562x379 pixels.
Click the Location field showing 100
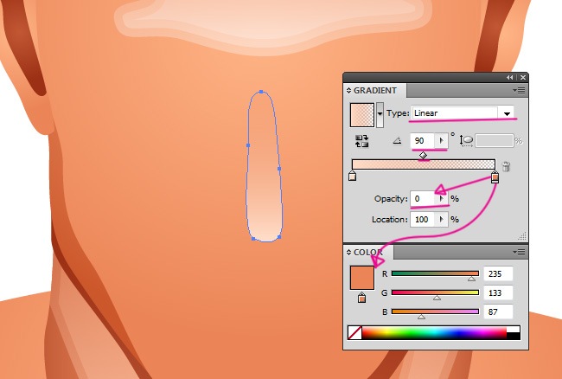(x=423, y=219)
